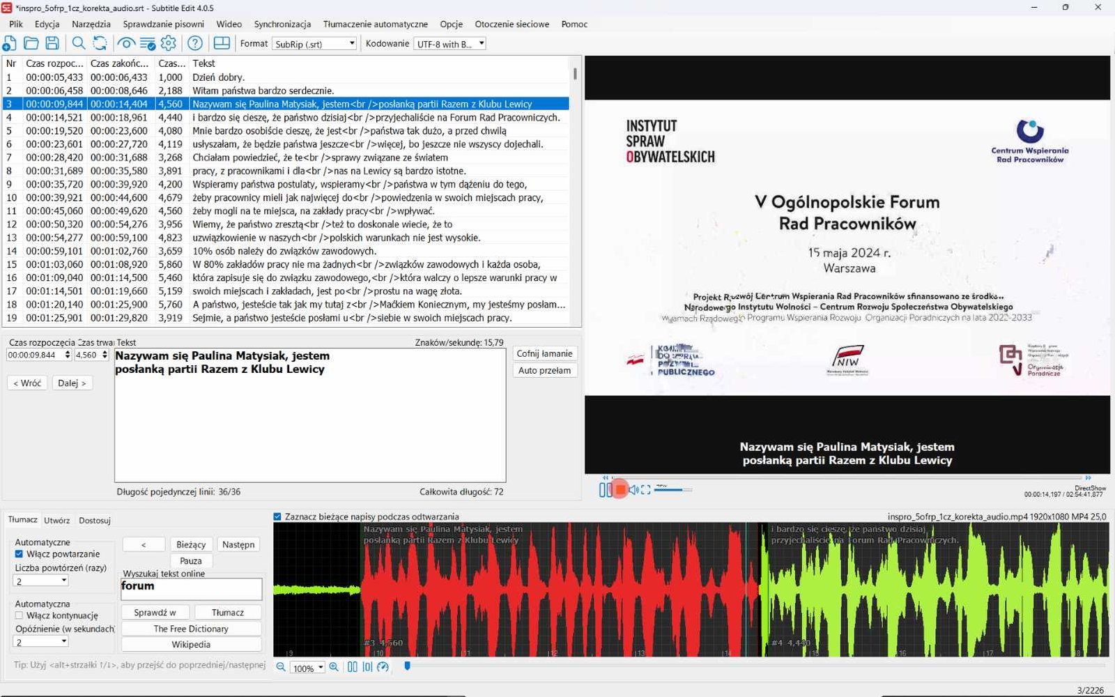Open Visual sync eye icon

126,43
